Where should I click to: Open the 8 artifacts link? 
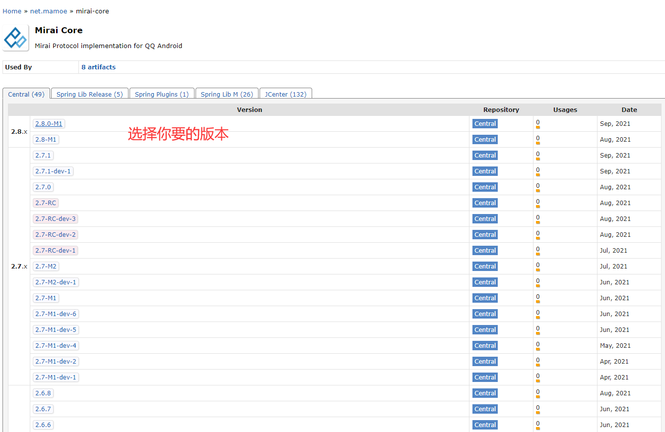tap(98, 67)
